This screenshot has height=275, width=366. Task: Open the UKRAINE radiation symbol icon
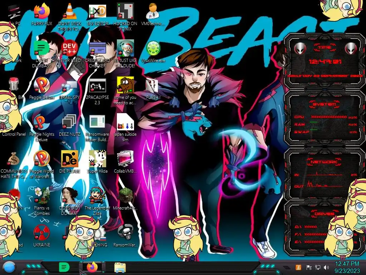point(41,232)
